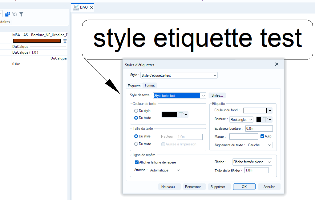315x200 pixels.
Task: Click the filter funnel icon
Action: tap(21, 14)
